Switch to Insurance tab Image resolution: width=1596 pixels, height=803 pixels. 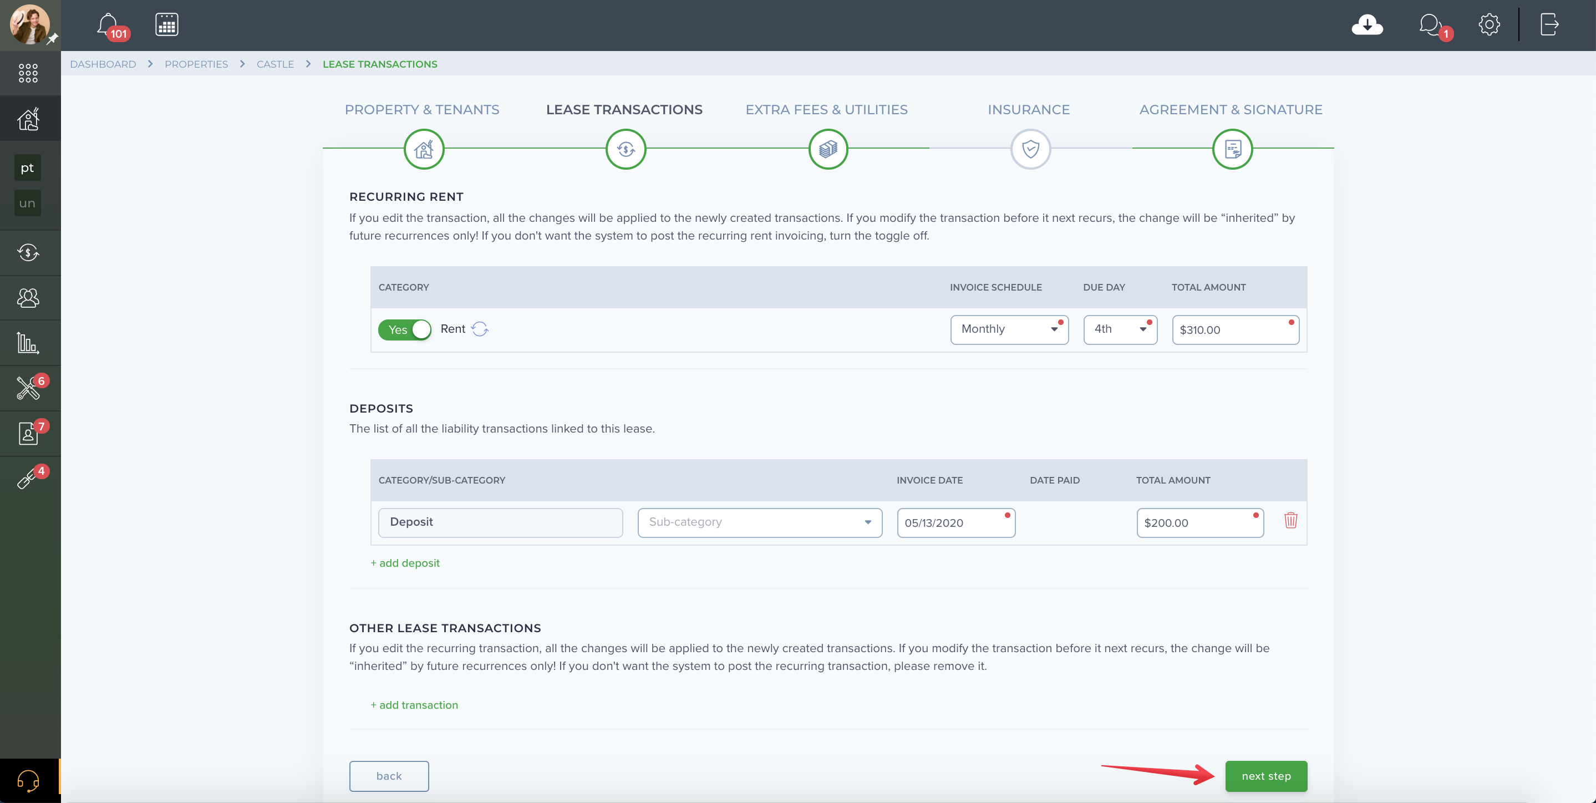pos(1029,110)
